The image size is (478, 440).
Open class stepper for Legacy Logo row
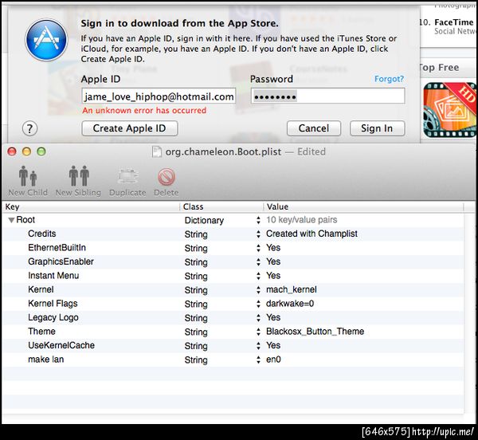point(258,318)
